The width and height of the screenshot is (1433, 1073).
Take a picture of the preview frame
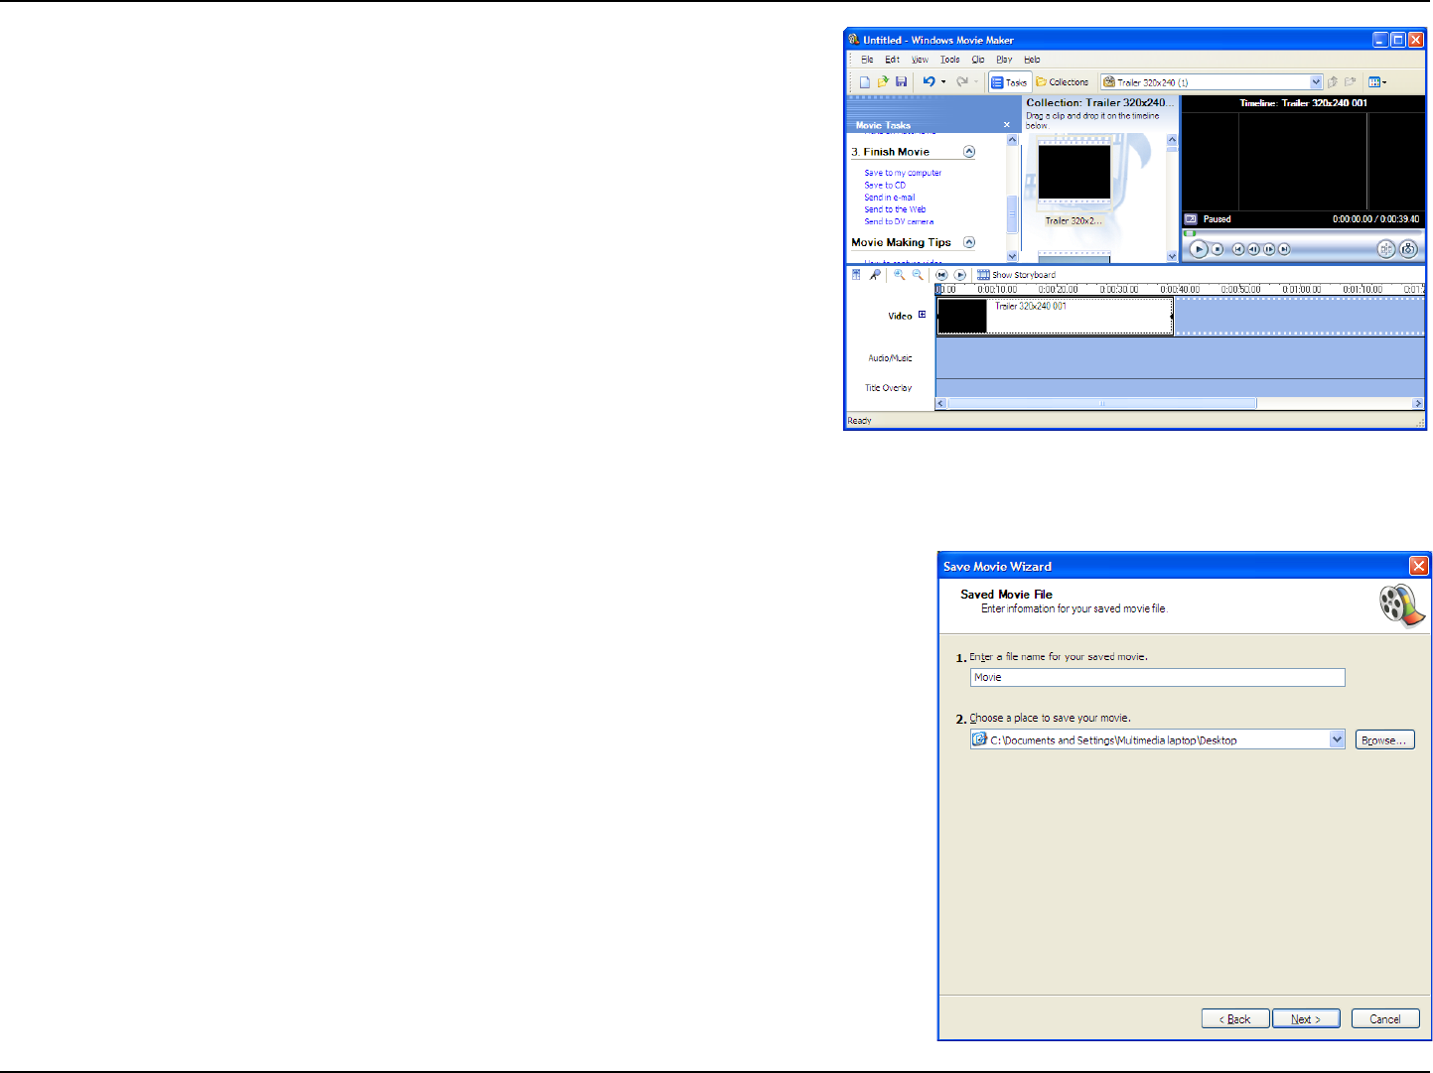click(1408, 249)
